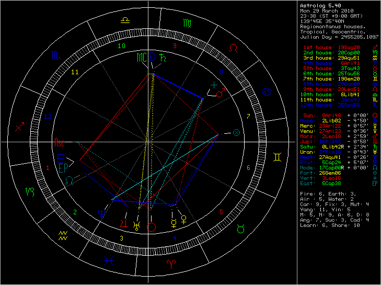Select the Leo glyph on the outer wheel
Image resolution: width=381 pixels, height=285 pixels.
pyautogui.click(x=233, y=48)
